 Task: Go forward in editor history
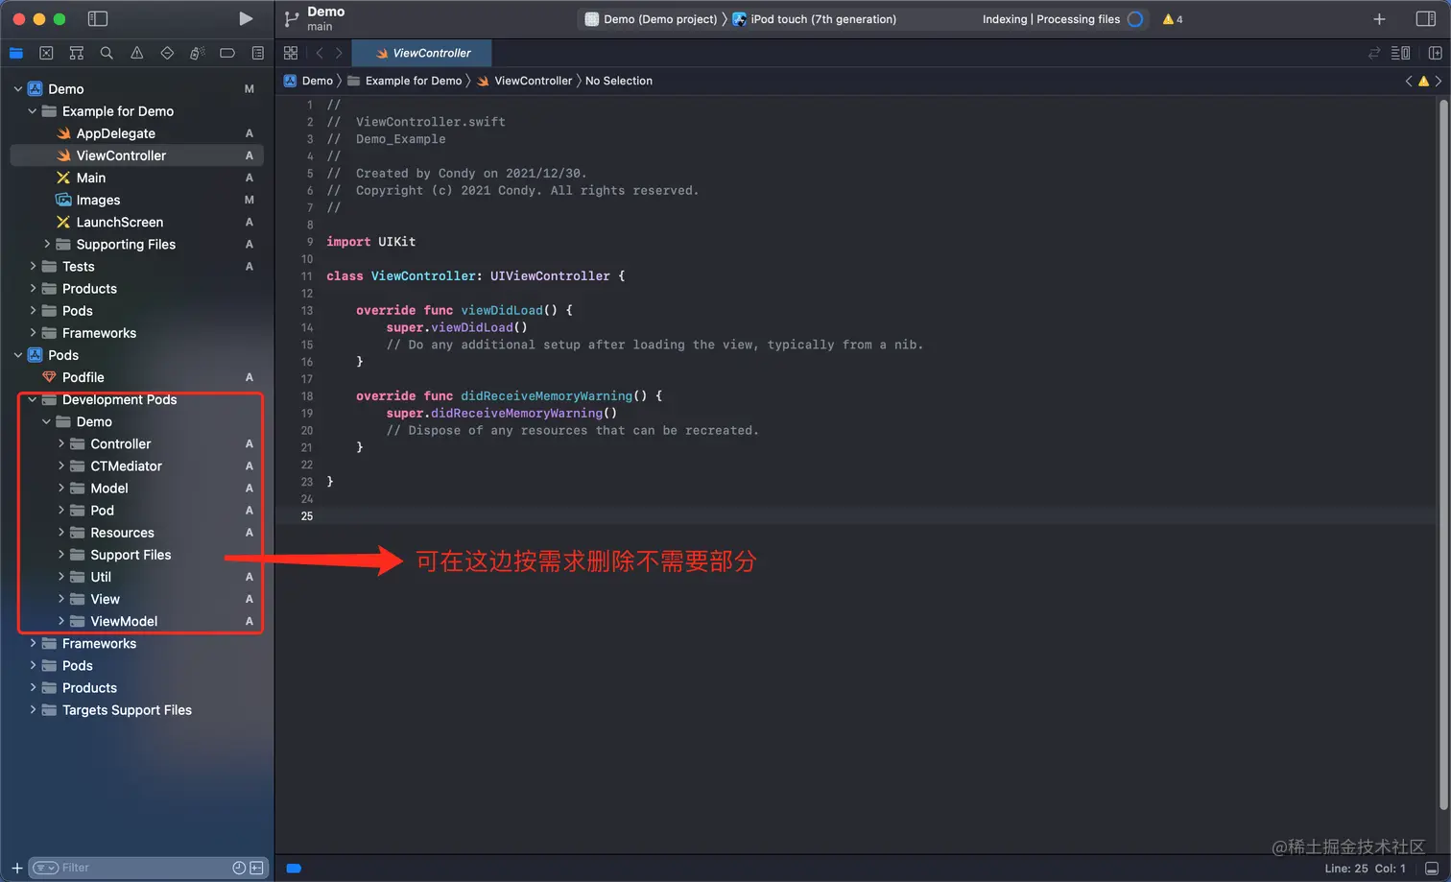(339, 53)
